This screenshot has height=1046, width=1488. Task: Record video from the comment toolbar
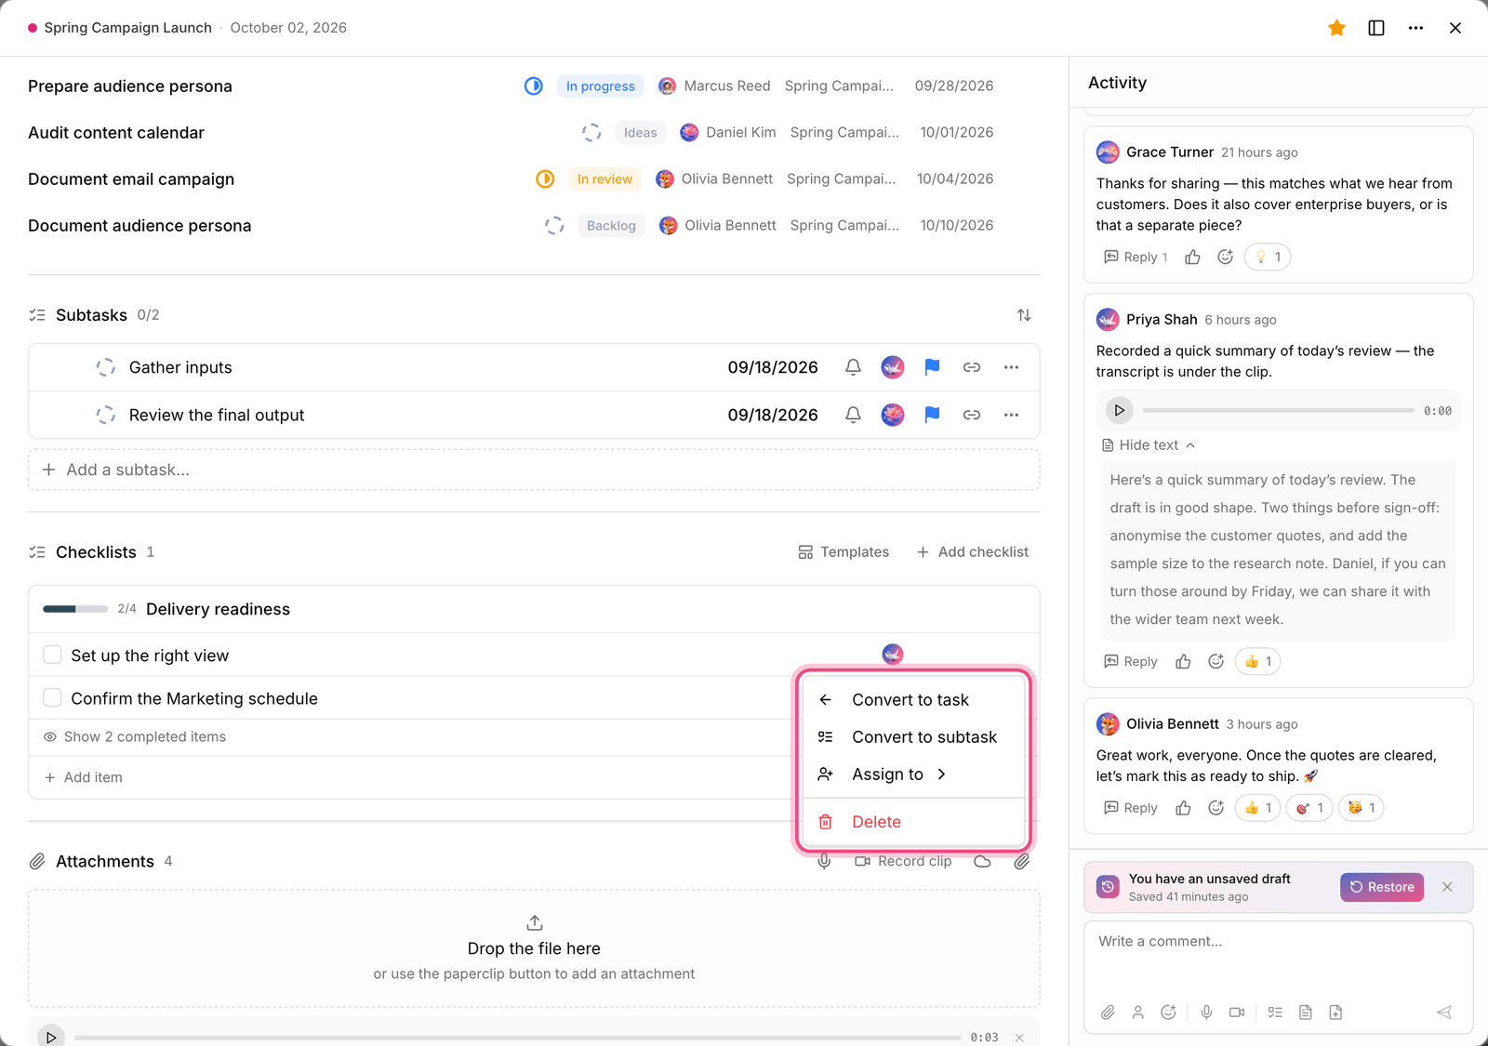(x=1236, y=1013)
